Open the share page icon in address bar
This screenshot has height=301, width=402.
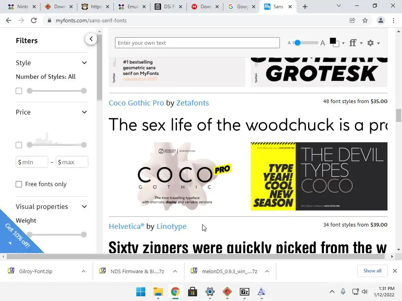[353, 20]
